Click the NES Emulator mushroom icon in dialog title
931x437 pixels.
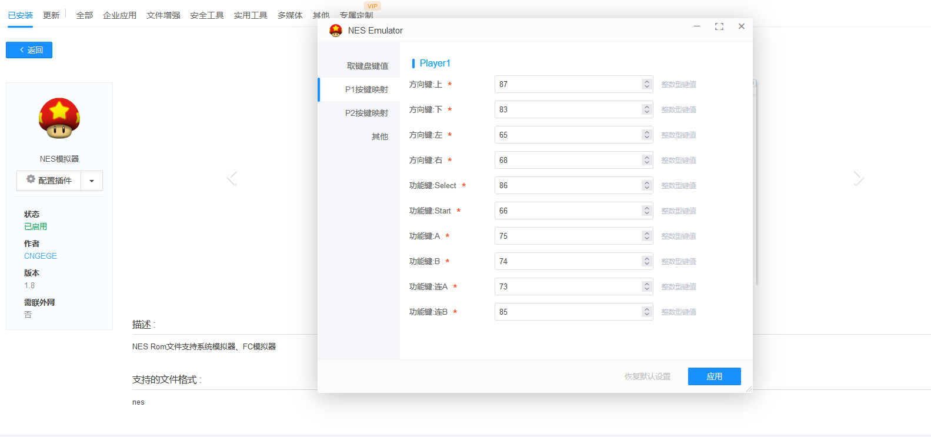point(336,31)
